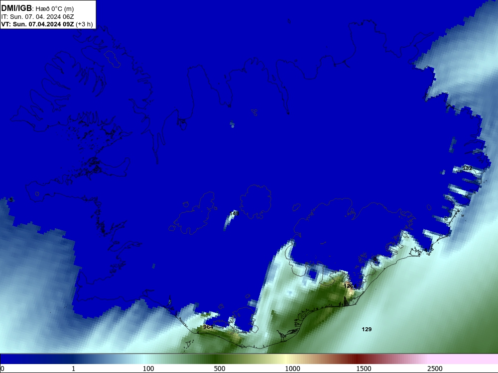Select the IT: Sun. 07. 04. 2024 06Z line
Screen dimensions: 498x373
coord(37,17)
